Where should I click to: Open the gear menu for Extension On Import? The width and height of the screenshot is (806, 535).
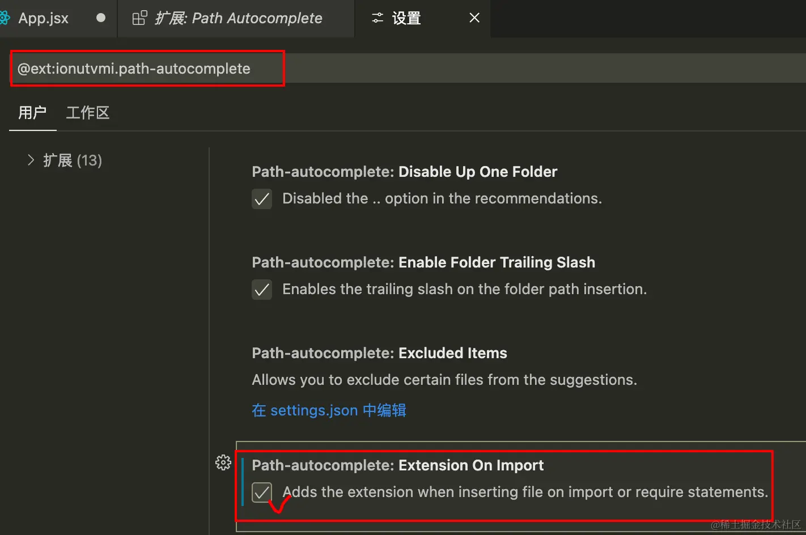click(223, 462)
